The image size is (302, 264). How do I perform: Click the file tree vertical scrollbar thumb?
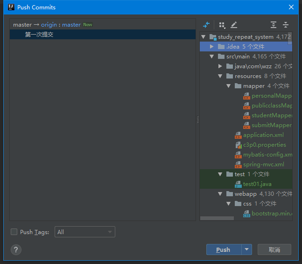point(290,38)
